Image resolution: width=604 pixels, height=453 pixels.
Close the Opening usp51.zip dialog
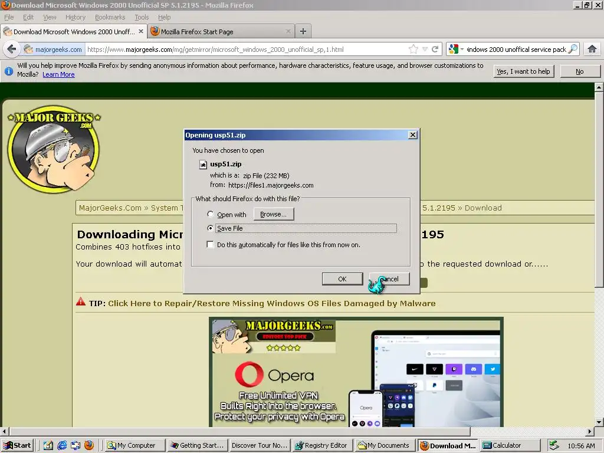412,135
